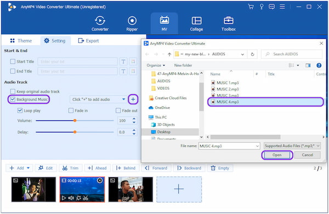329x214 pixels.
Task: Open End Title font settings icon
Action: 123,71
